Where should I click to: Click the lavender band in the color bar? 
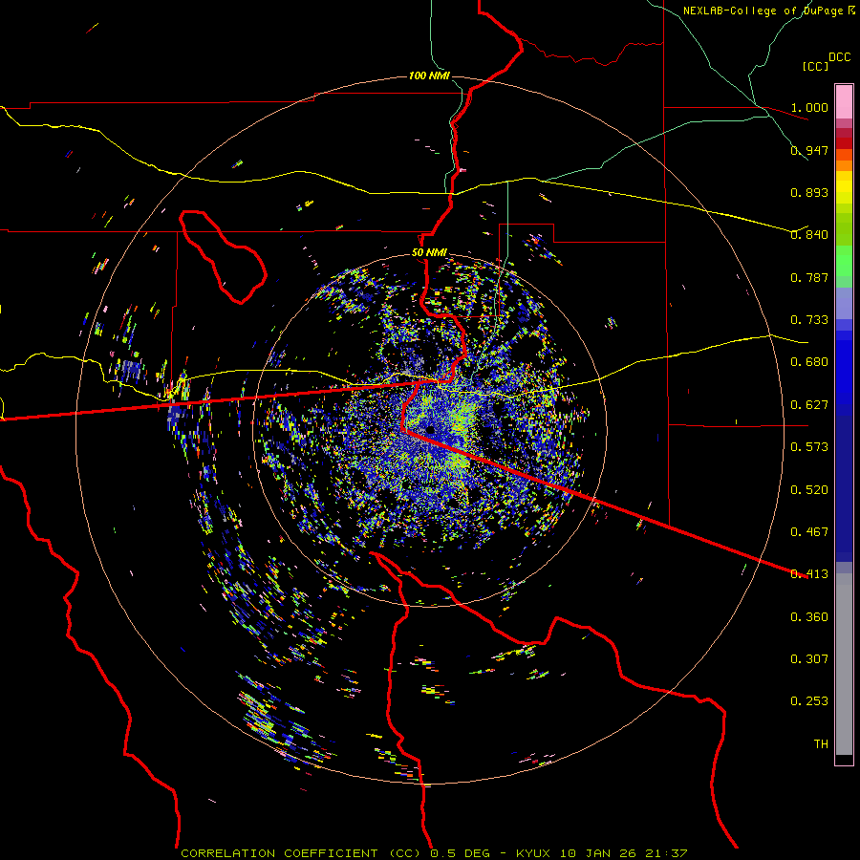coord(844,304)
